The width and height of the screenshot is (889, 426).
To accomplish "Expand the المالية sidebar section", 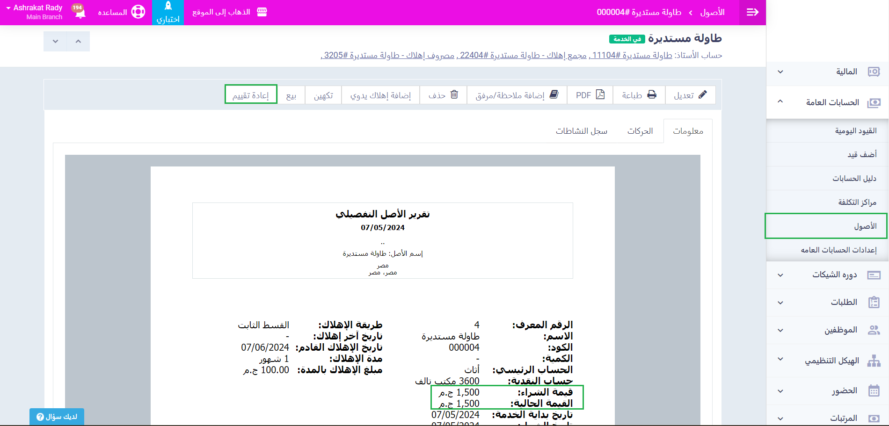I will pyautogui.click(x=780, y=72).
